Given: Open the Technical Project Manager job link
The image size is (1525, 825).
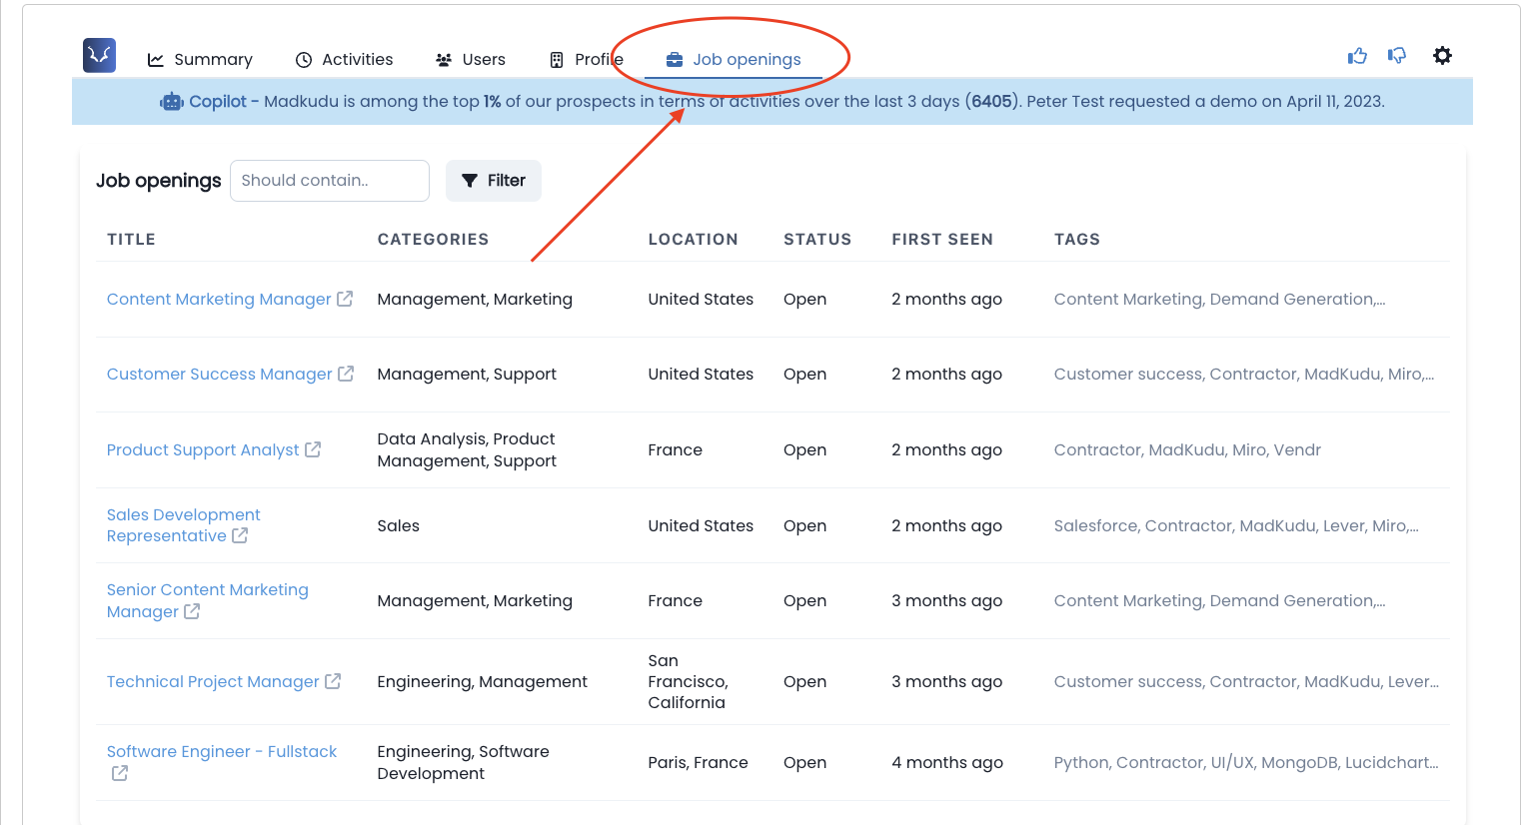Looking at the screenshot, I should point(213,681).
